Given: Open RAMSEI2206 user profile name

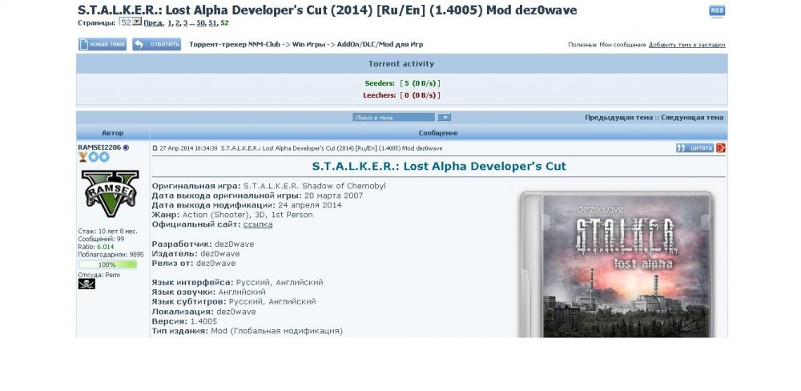Looking at the screenshot, I should point(99,147).
